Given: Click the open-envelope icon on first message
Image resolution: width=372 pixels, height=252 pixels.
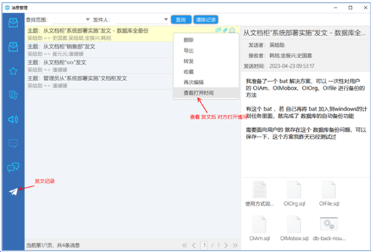Looking at the screenshot, I should pos(232,30).
